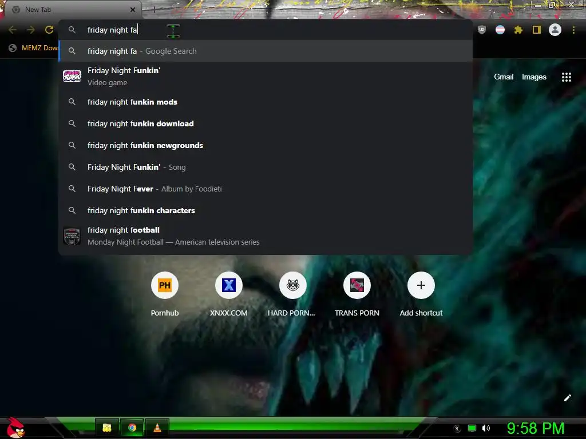The width and height of the screenshot is (586, 439).
Task: Open the Images link
Action: click(x=534, y=77)
